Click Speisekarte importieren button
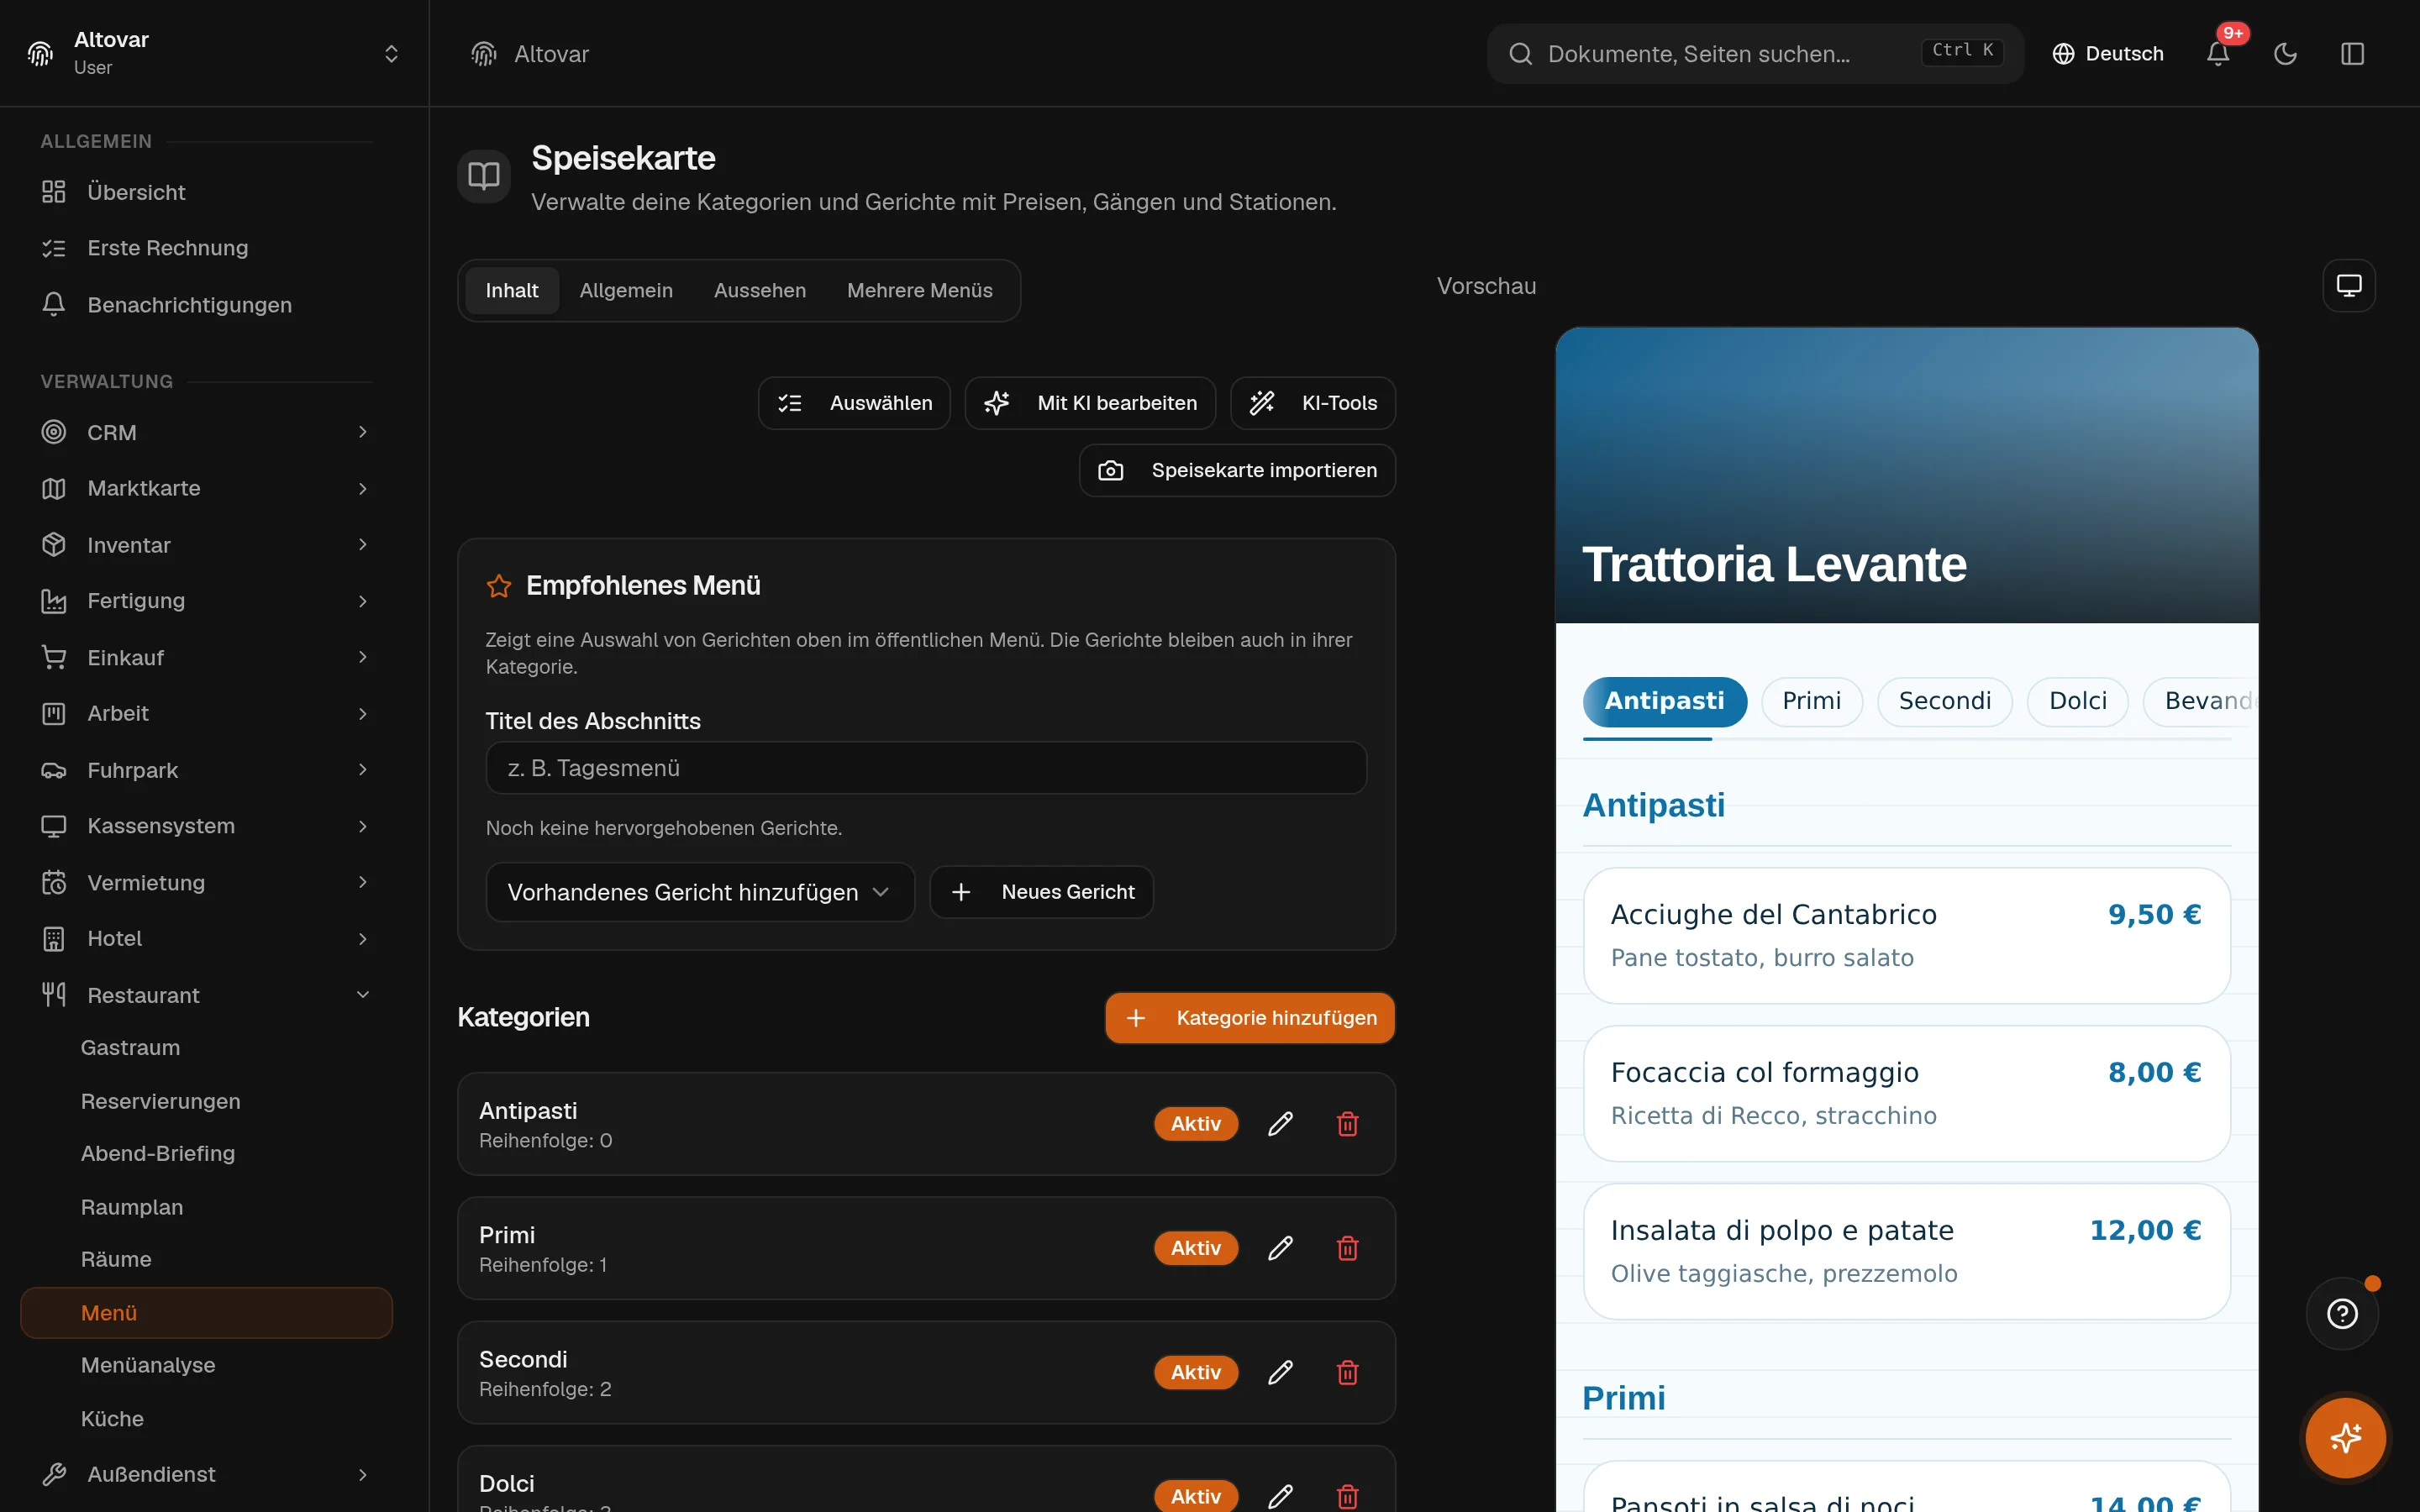The image size is (2420, 1512). point(1237,470)
